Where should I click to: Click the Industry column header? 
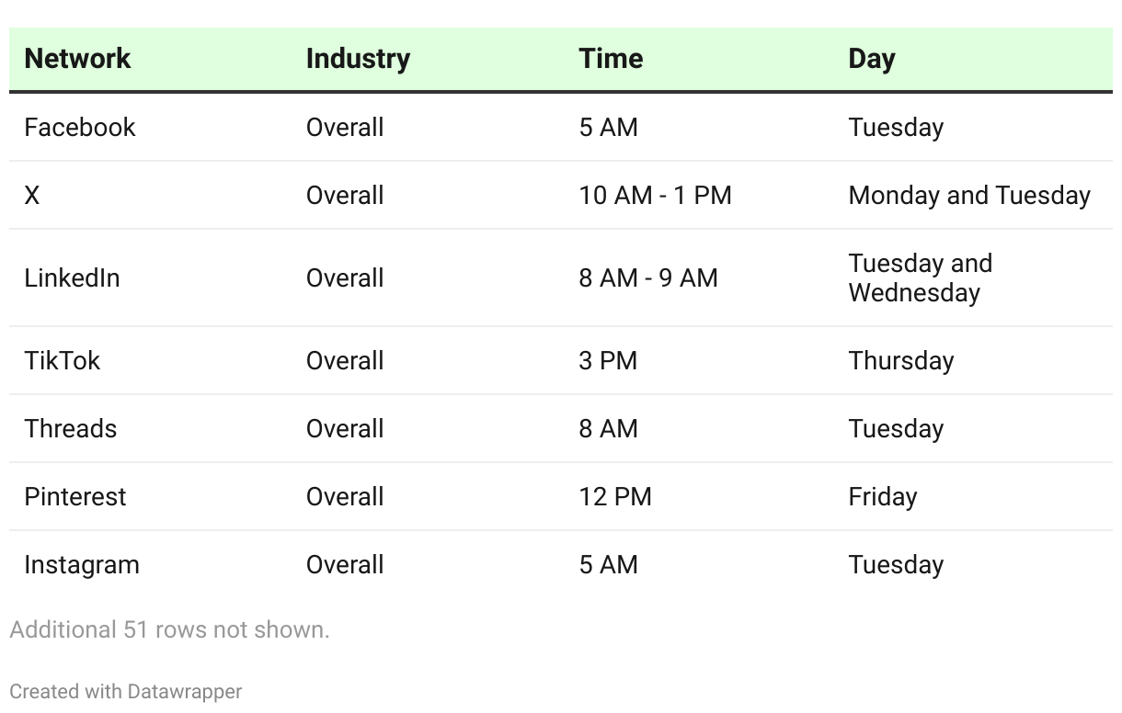(x=358, y=59)
